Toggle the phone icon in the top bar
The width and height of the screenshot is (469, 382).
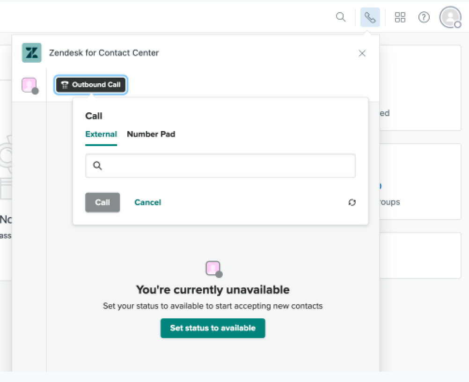coord(370,17)
